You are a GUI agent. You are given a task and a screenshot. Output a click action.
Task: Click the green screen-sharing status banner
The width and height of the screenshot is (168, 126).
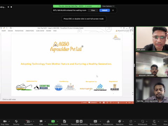click(x=77, y=6)
